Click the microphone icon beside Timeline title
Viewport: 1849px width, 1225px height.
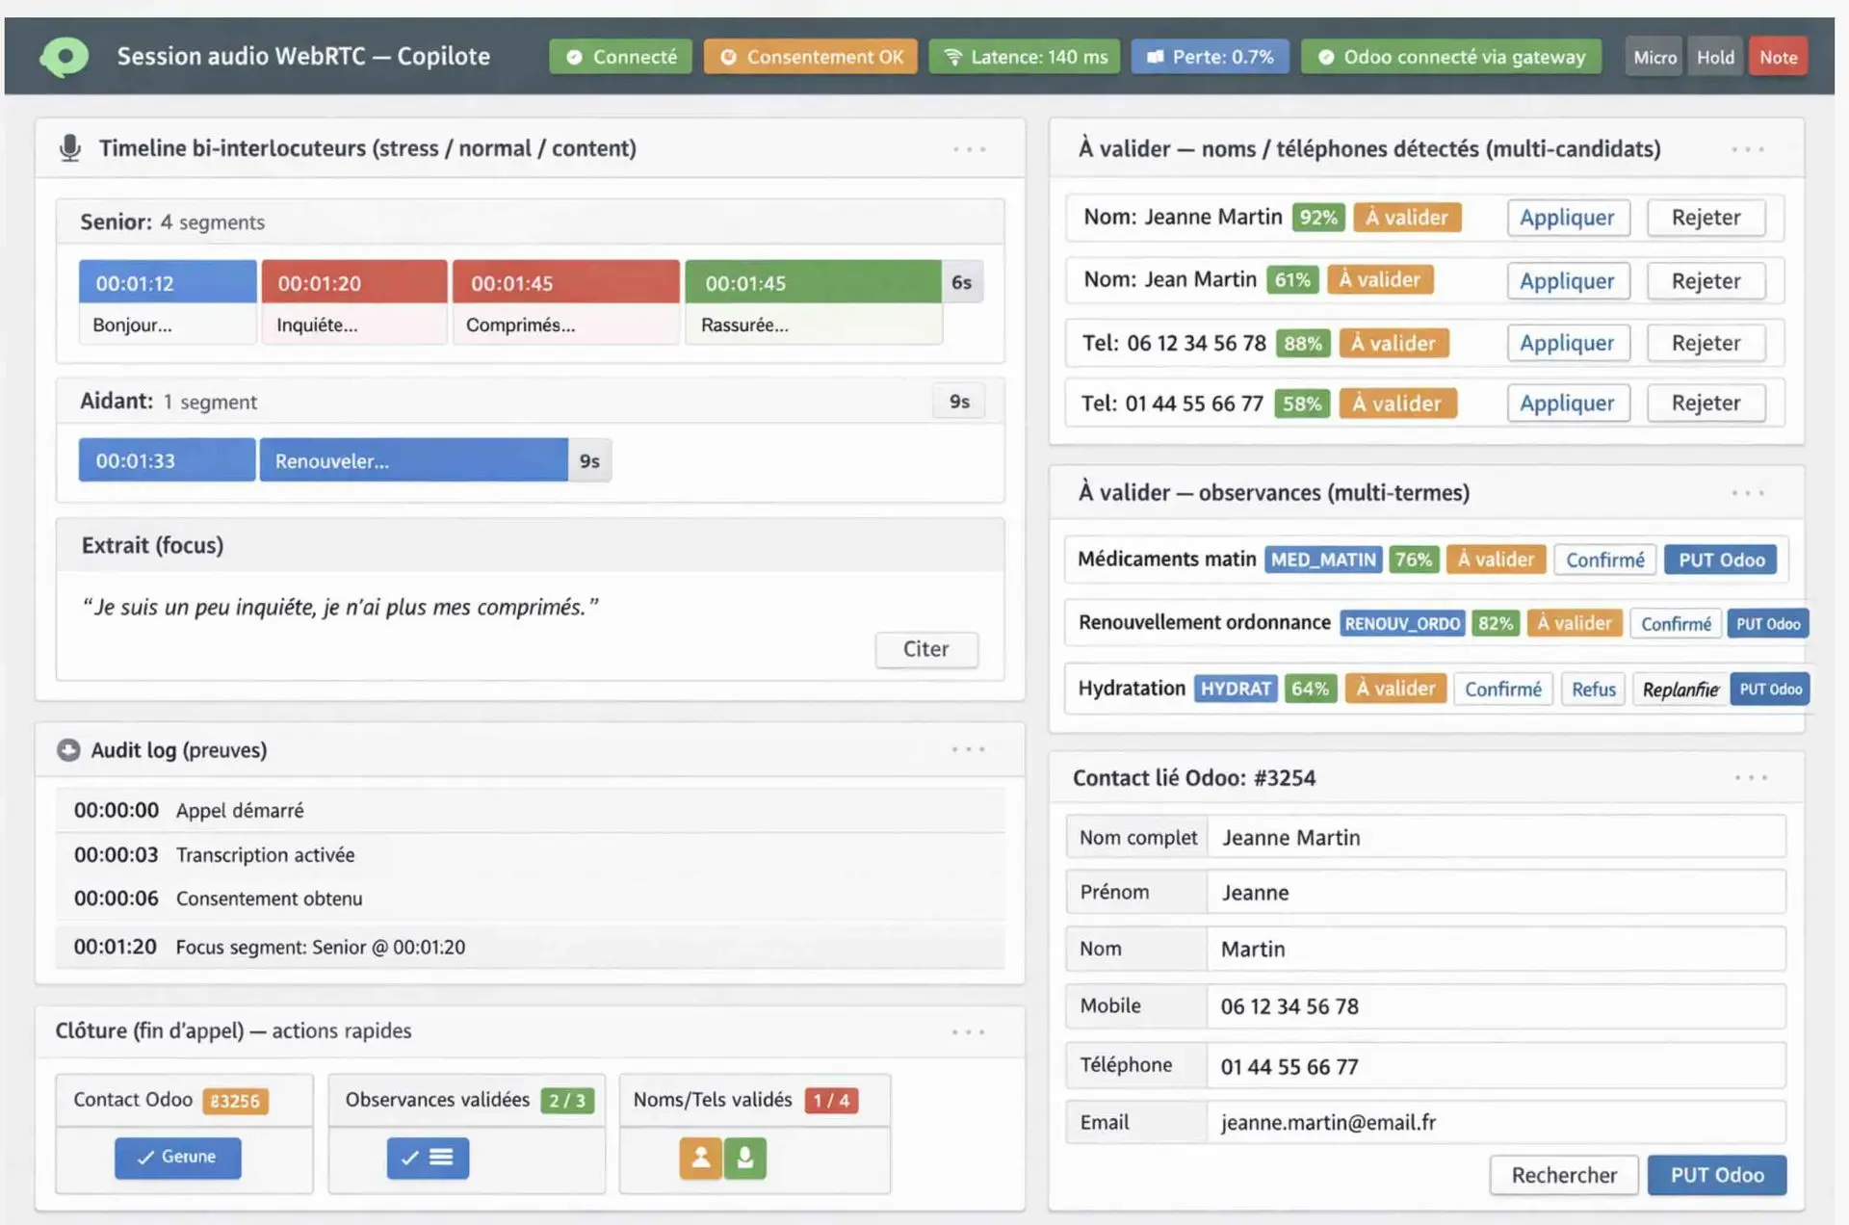click(x=70, y=148)
